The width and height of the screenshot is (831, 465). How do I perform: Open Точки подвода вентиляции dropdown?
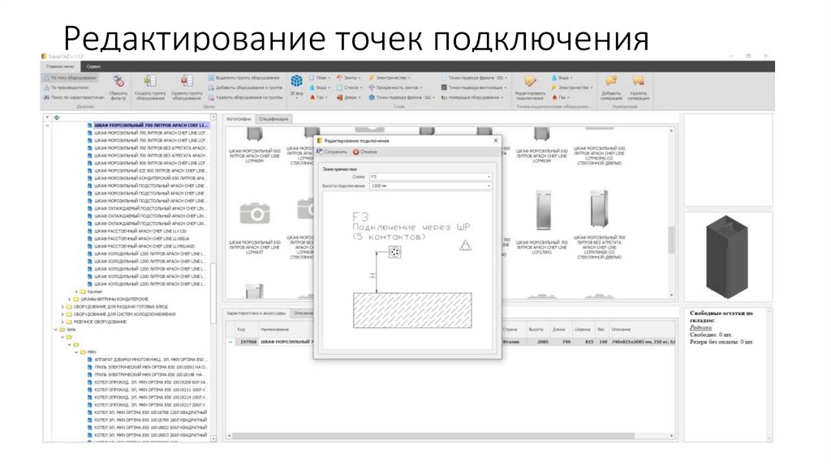coord(474,87)
